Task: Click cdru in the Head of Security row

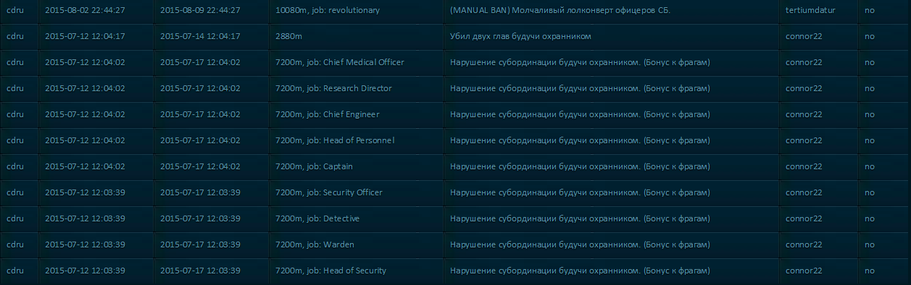Action: (x=14, y=271)
